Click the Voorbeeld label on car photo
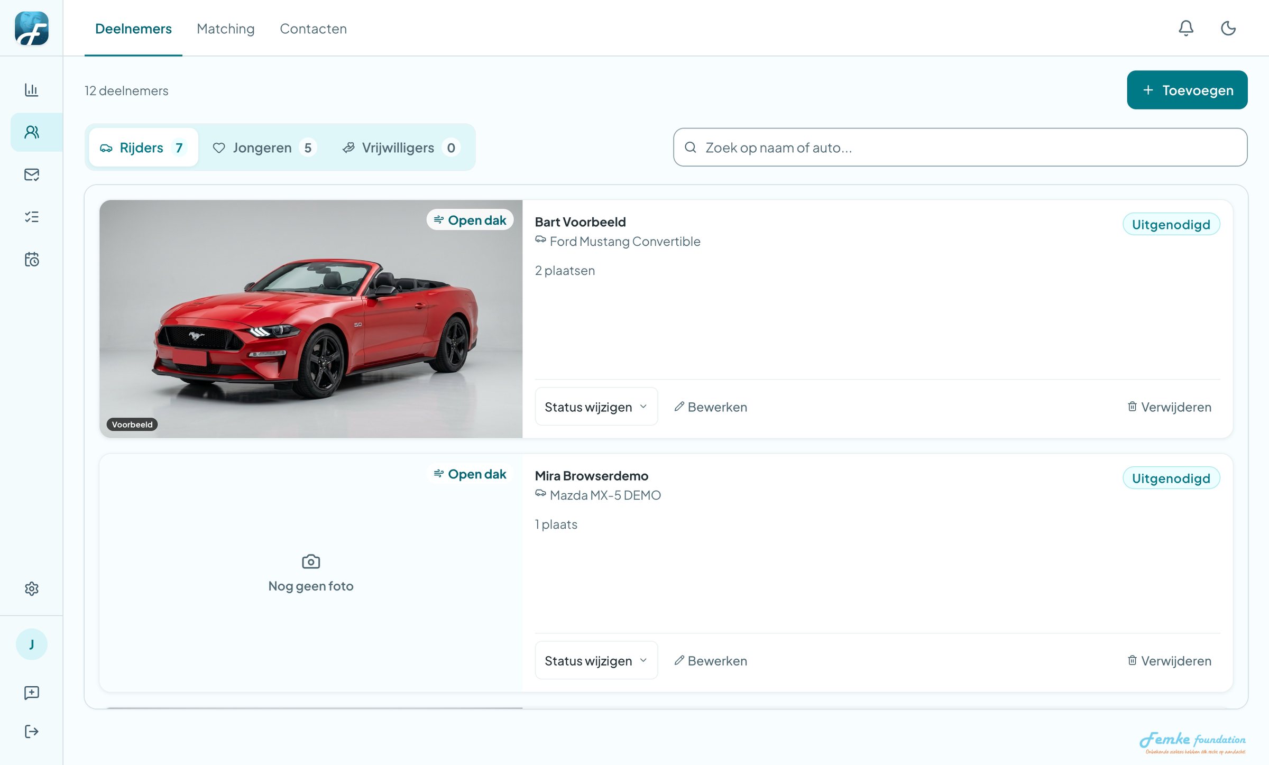Image resolution: width=1269 pixels, height=765 pixels. coord(132,424)
